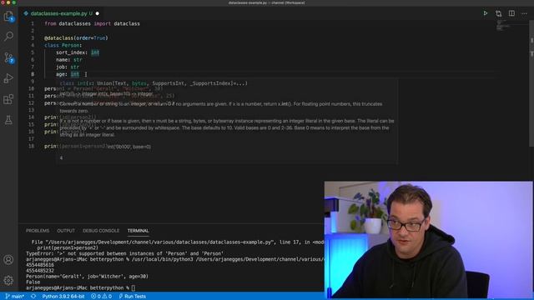
Task: Open the More Actions ellipsis menu
Action: click(x=525, y=13)
